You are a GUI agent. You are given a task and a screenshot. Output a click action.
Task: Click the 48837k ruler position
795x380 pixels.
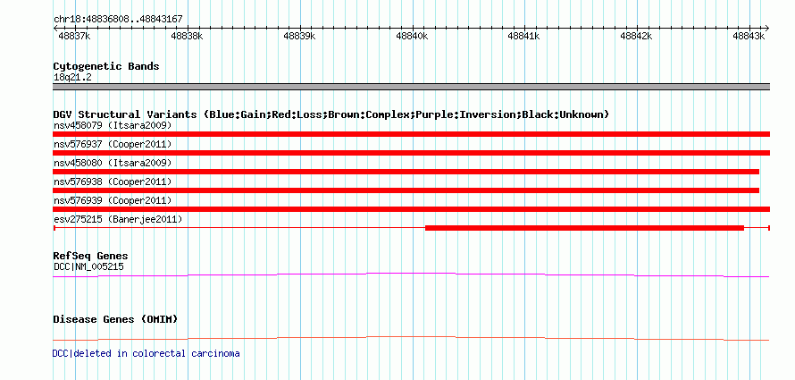74,36
